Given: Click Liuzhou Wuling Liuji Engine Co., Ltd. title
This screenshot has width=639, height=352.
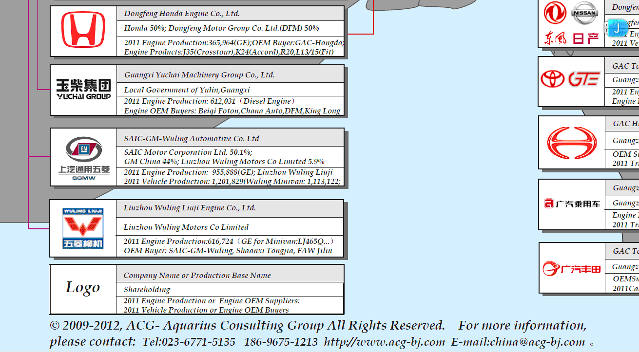Looking at the screenshot, I should click(x=190, y=208).
